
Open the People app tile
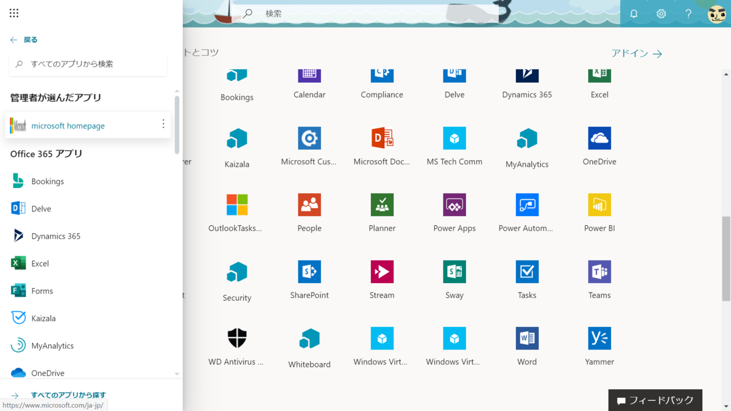point(309,213)
